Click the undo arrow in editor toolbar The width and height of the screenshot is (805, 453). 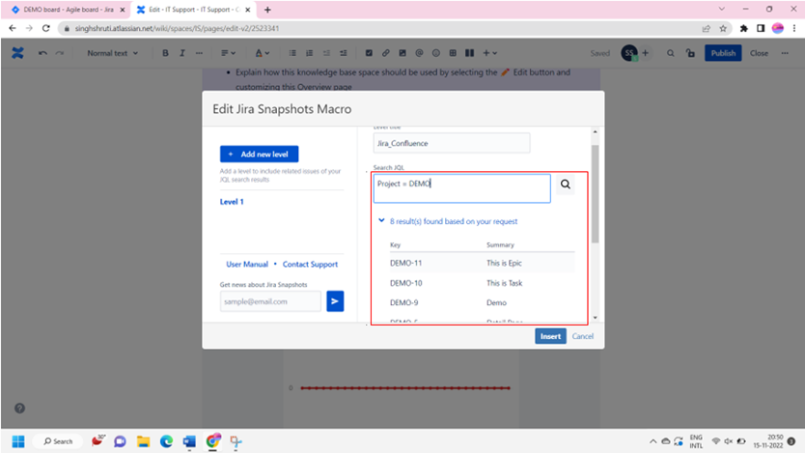click(x=42, y=53)
